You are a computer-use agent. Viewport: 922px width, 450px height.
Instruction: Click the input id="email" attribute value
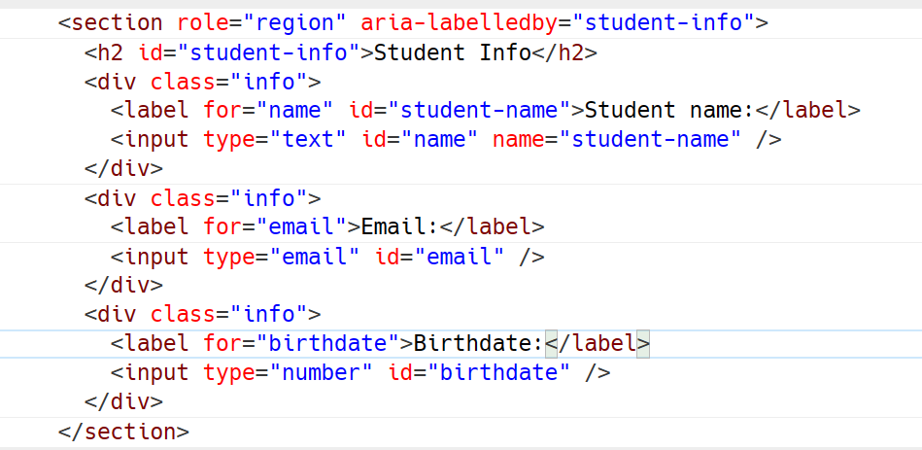pos(460,257)
